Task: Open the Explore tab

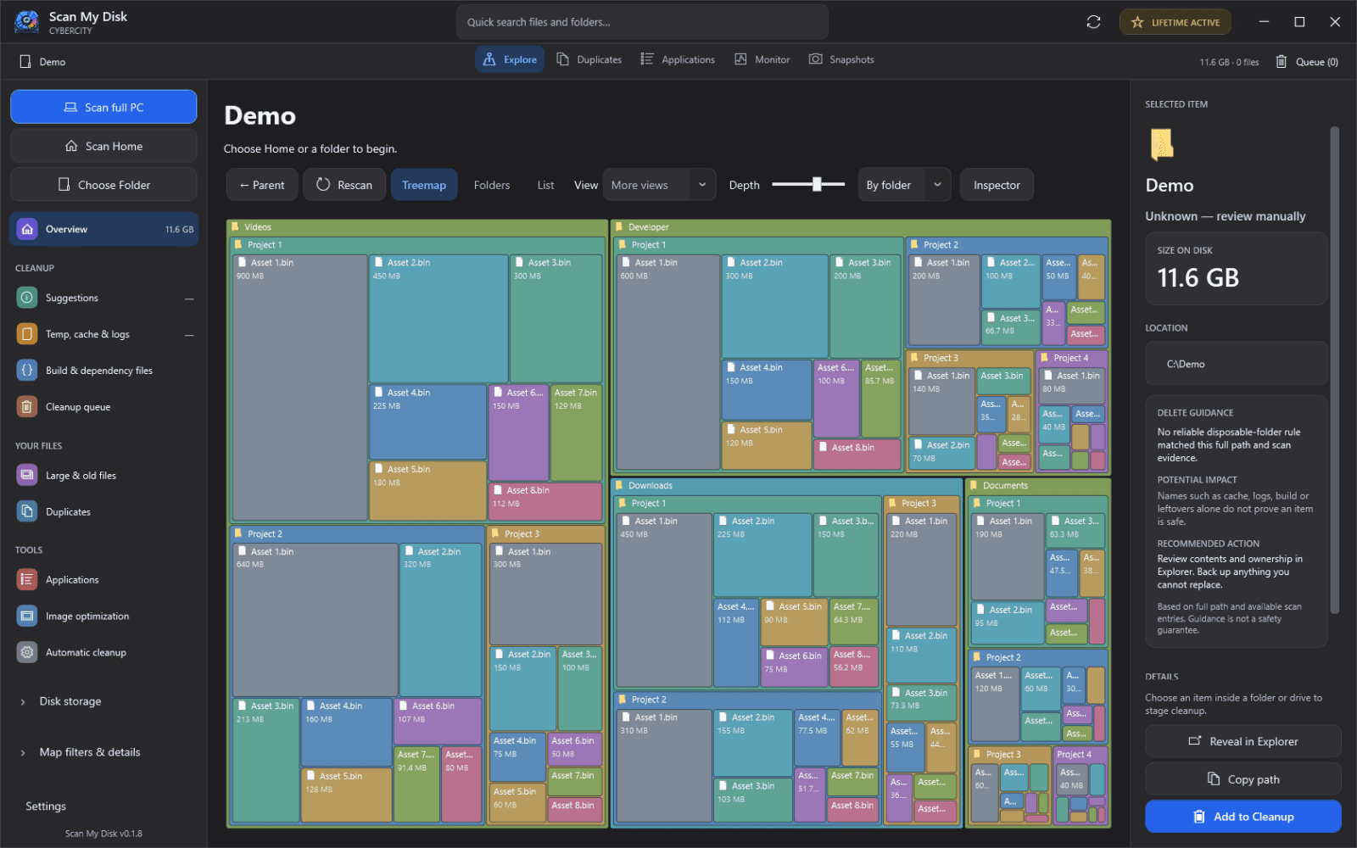Action: point(510,59)
